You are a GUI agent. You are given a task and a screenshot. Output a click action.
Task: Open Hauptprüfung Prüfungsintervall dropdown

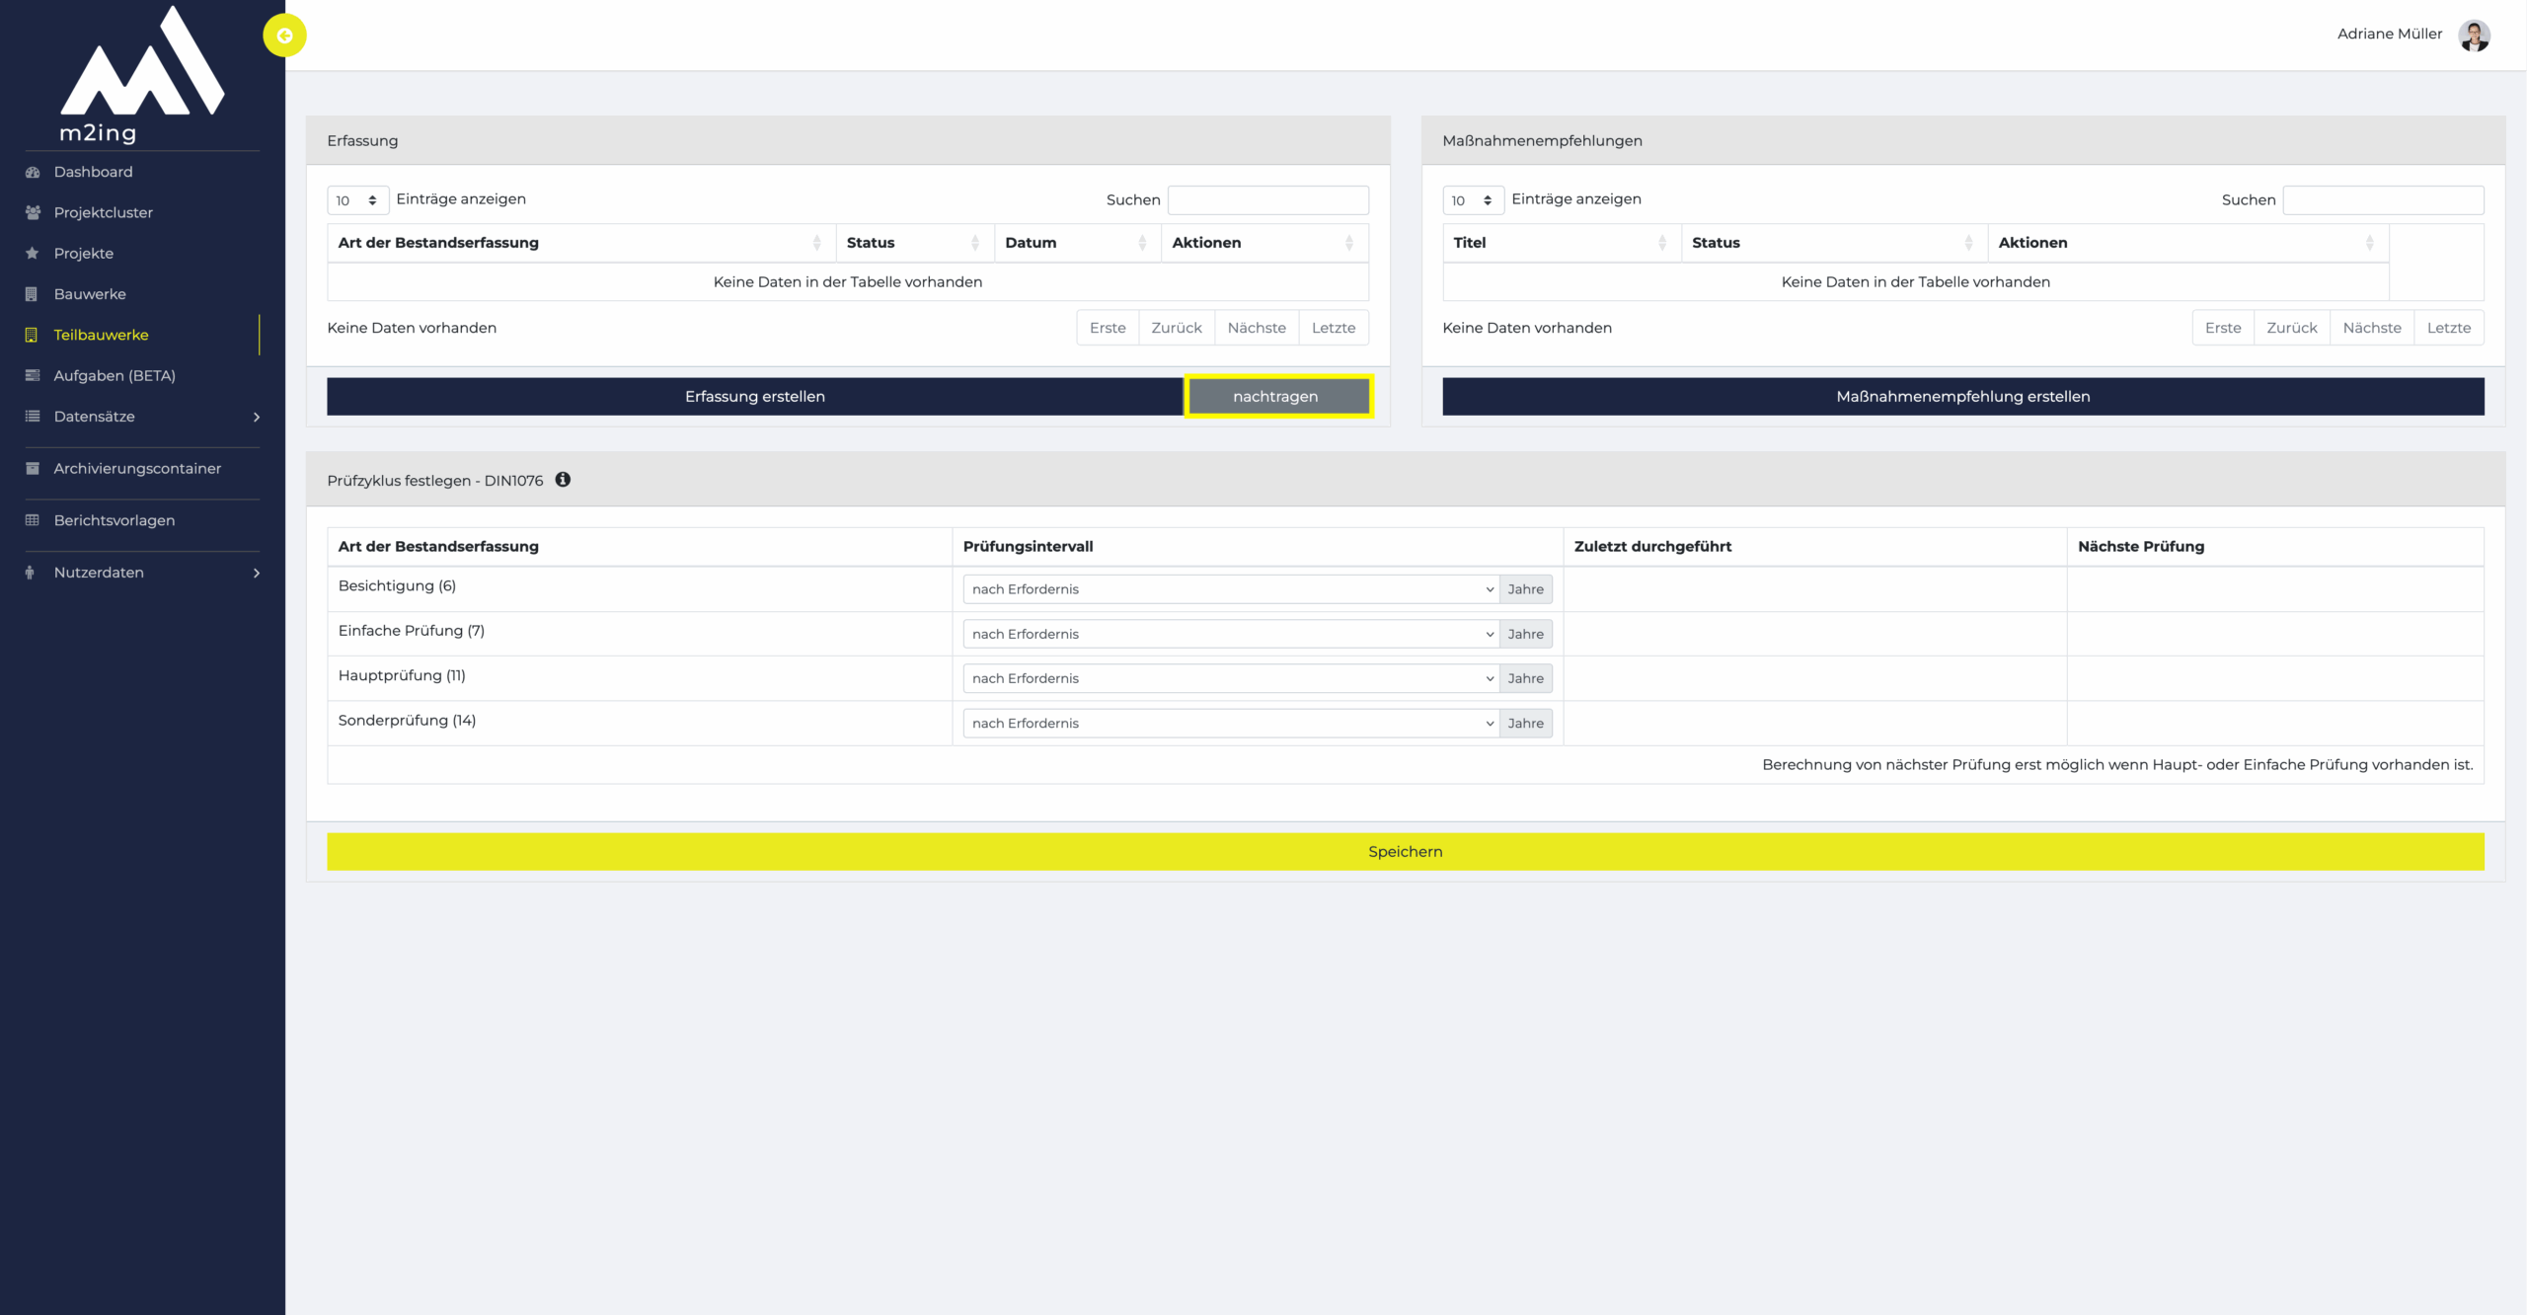click(1230, 678)
